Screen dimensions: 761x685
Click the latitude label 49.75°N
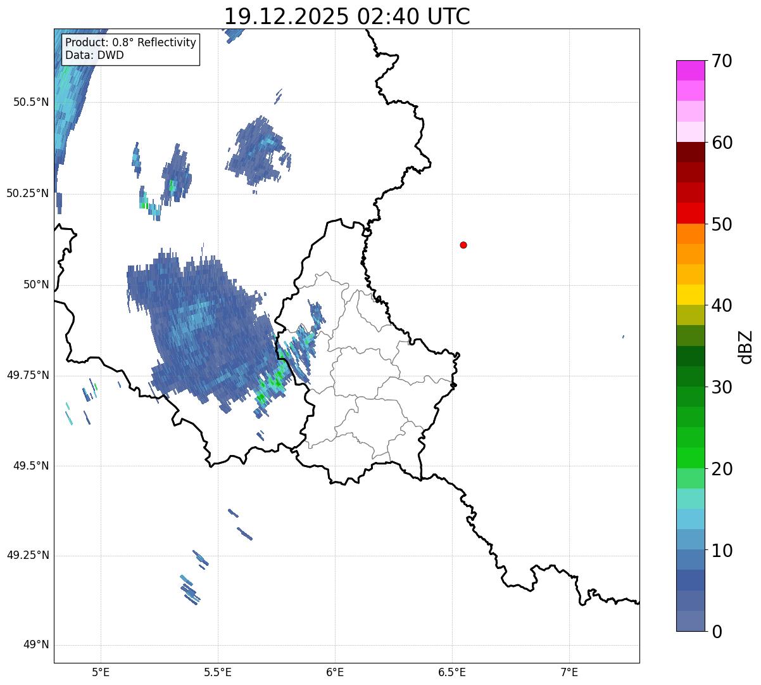tap(27, 375)
